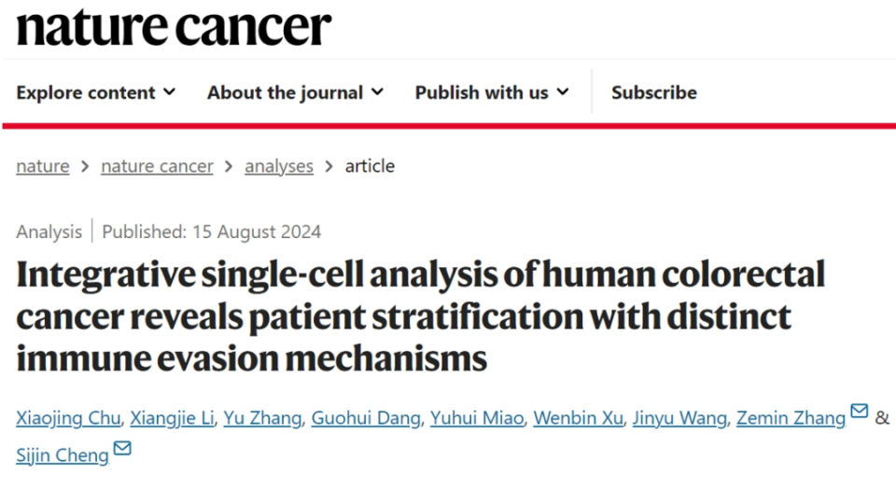The height and width of the screenshot is (477, 896).
Task: Go to nature breadcrumb link
Action: point(42,166)
